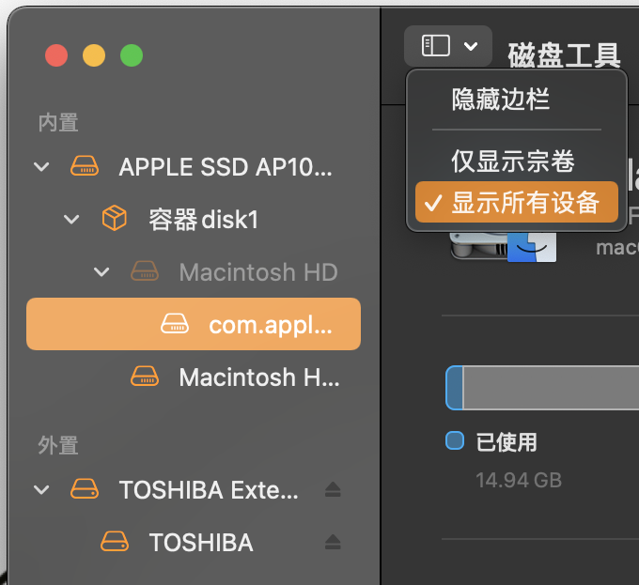The image size is (639, 585).
Task: Click the com.apple snapshot volume icon
Action: 174,324
